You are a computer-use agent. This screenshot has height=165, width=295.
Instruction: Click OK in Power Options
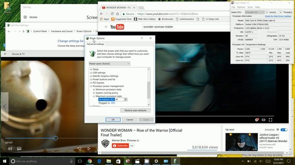[x=113, y=120]
